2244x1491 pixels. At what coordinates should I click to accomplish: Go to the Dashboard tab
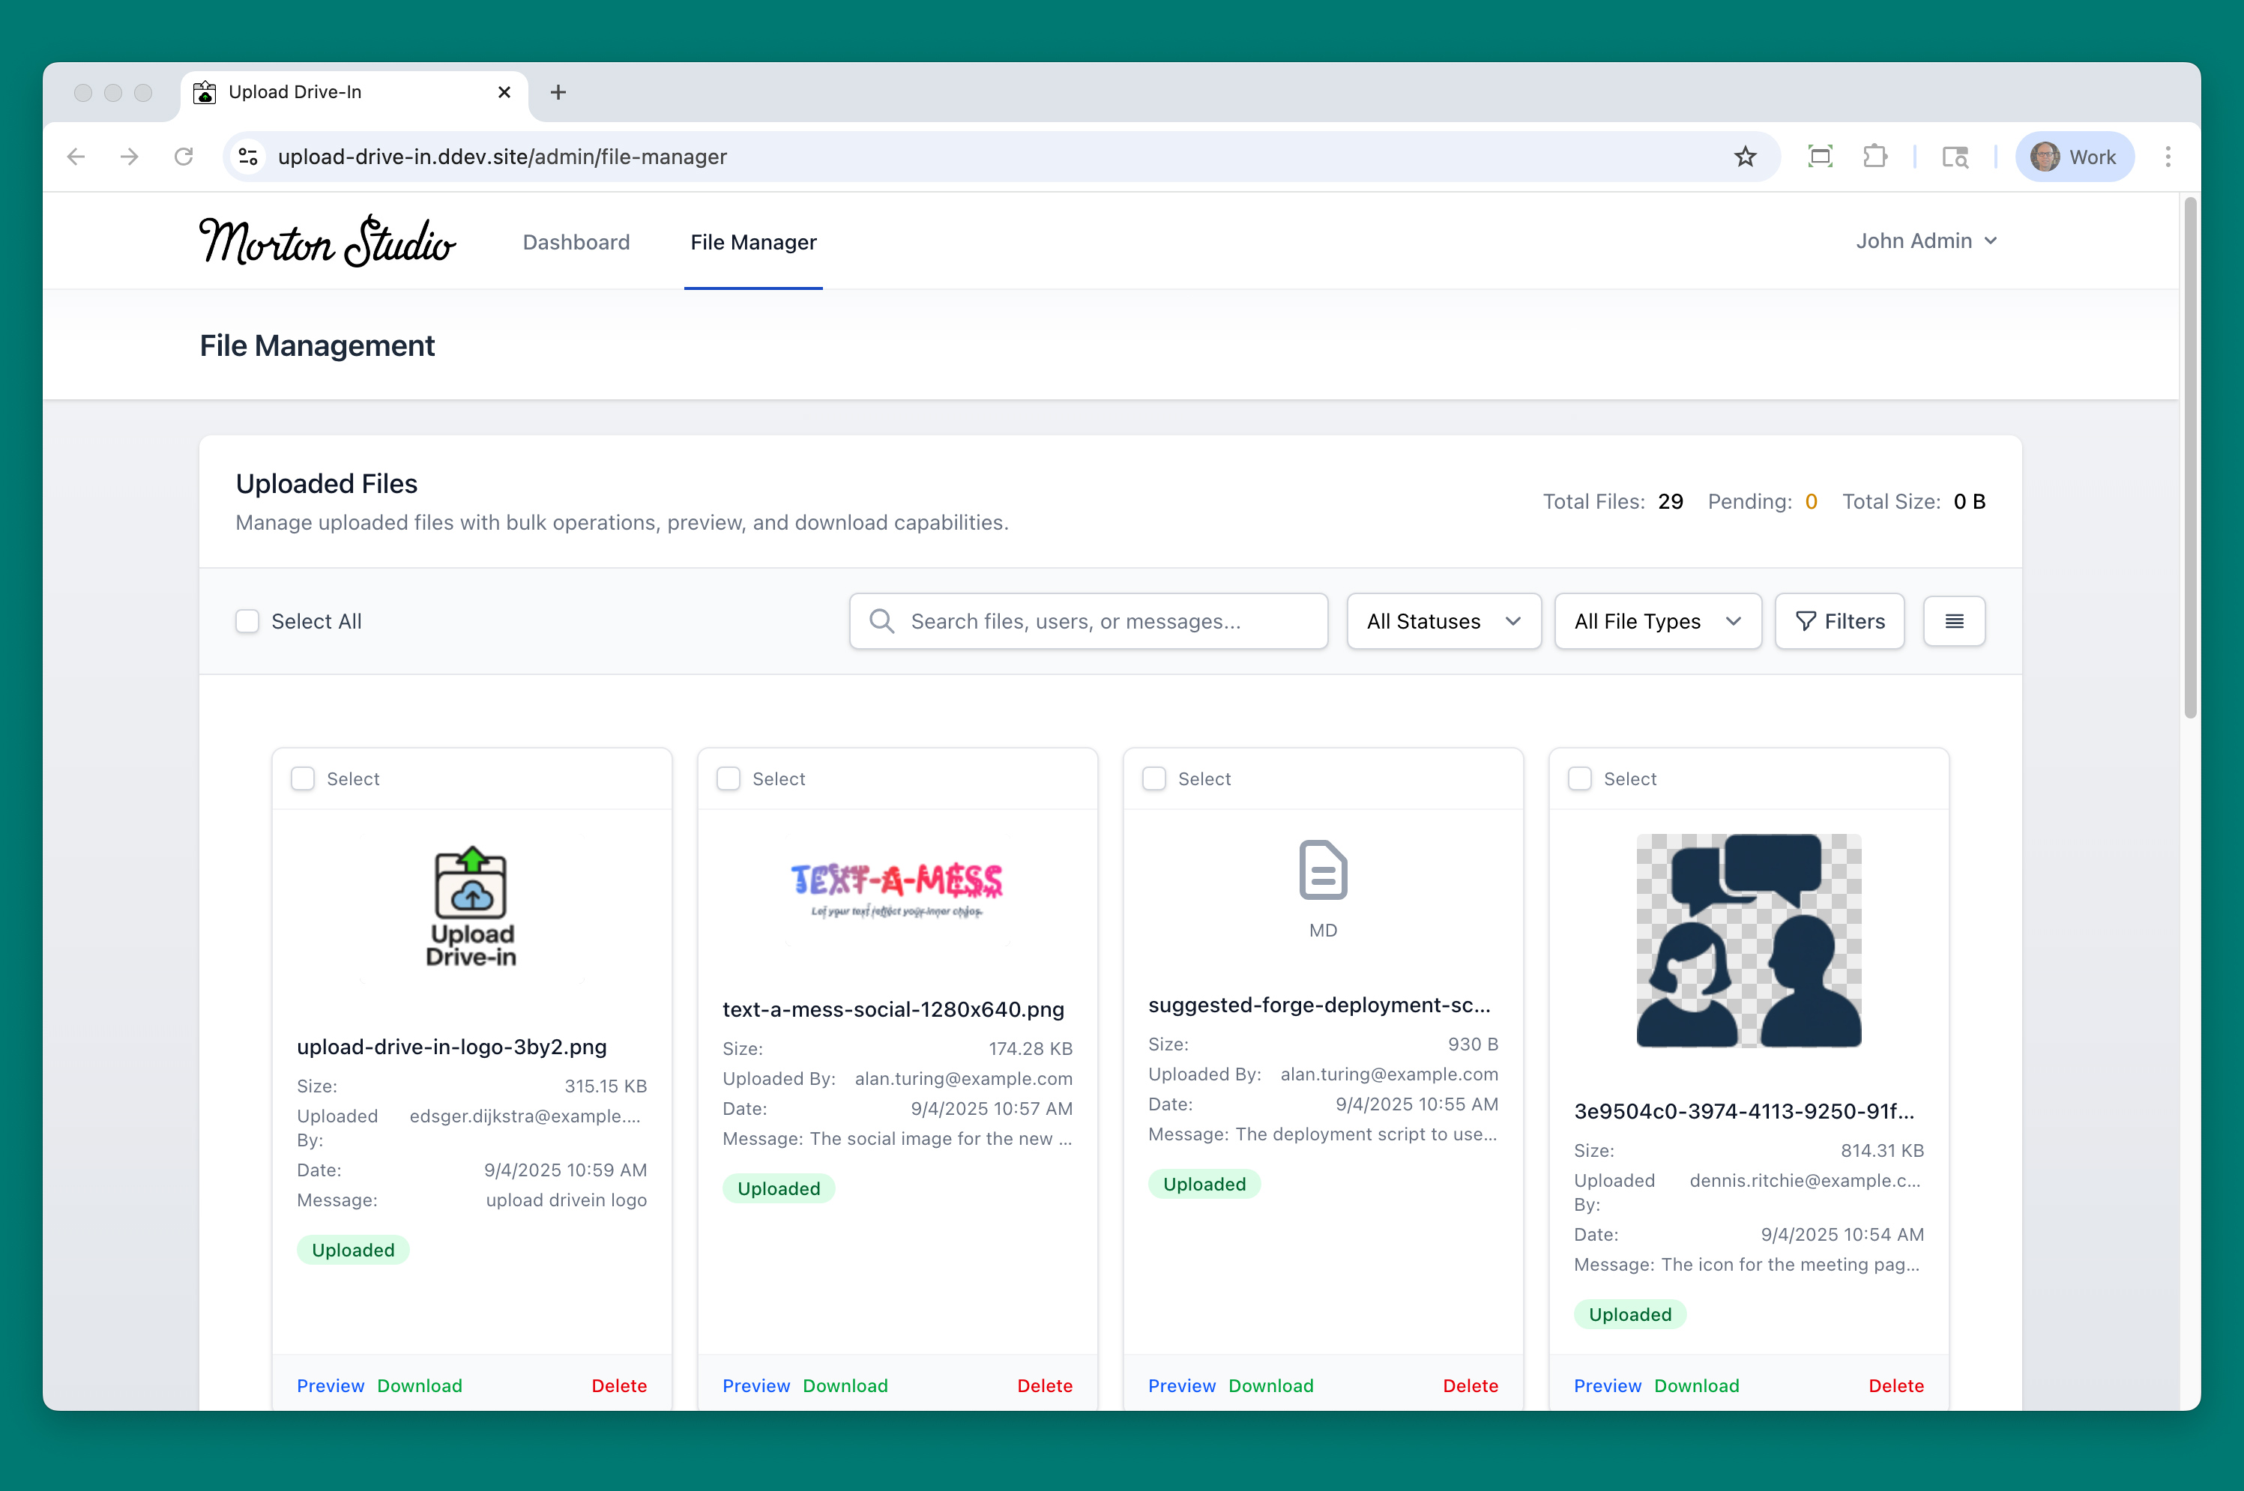point(576,243)
